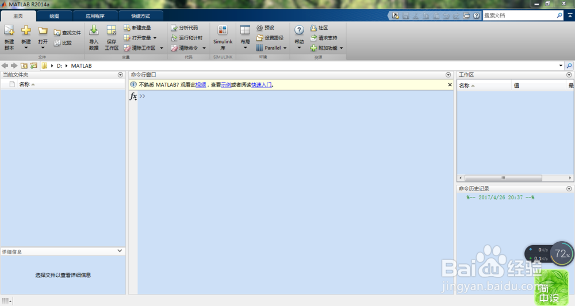The height and width of the screenshot is (306, 575).
Task: Switch to the 绘图 tab
Action: 54,16
